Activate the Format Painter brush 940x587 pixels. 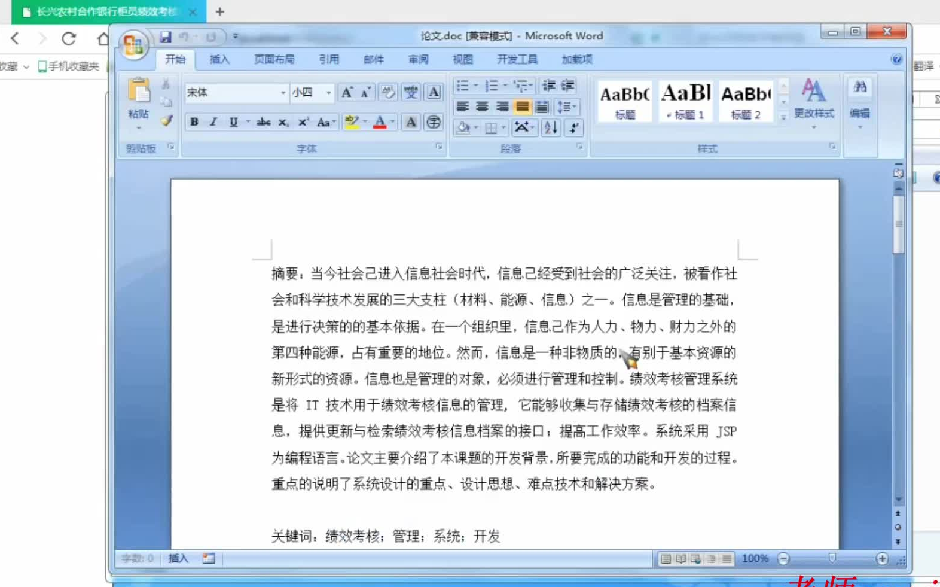[x=166, y=121]
